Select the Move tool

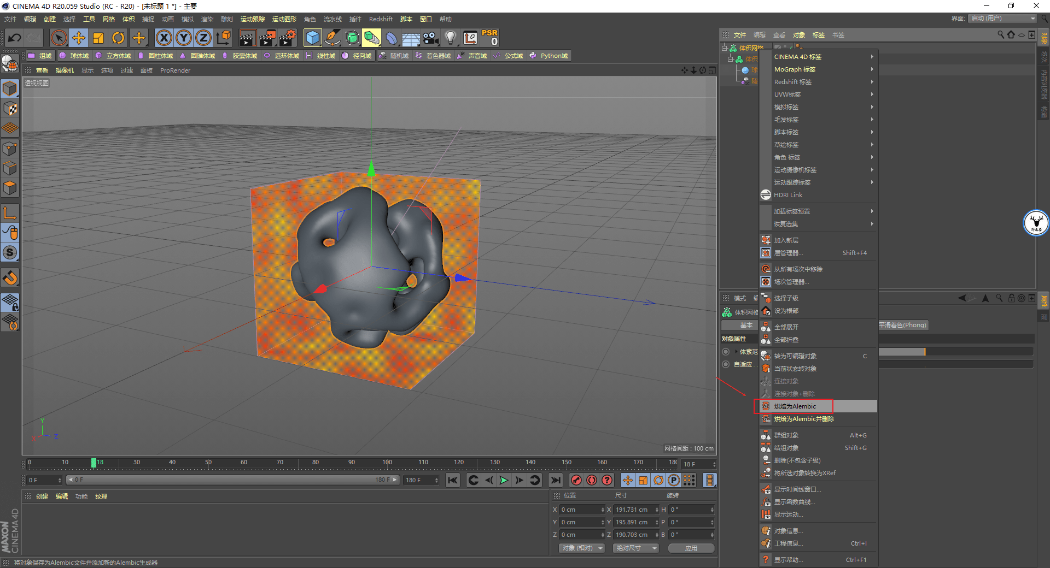point(79,38)
